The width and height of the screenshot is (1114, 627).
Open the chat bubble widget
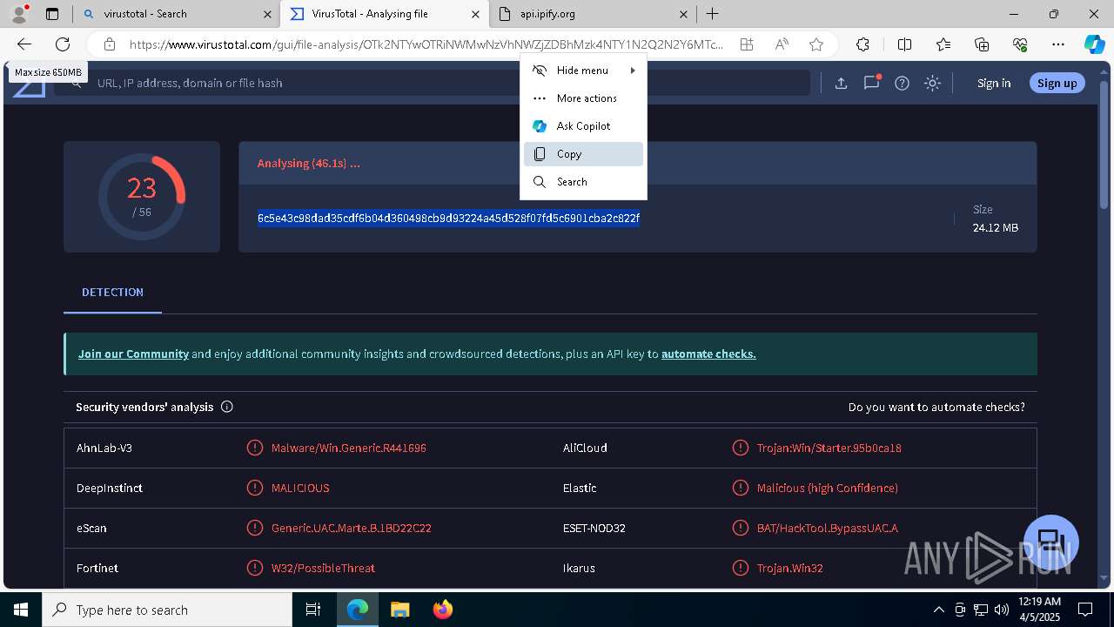point(1050,542)
